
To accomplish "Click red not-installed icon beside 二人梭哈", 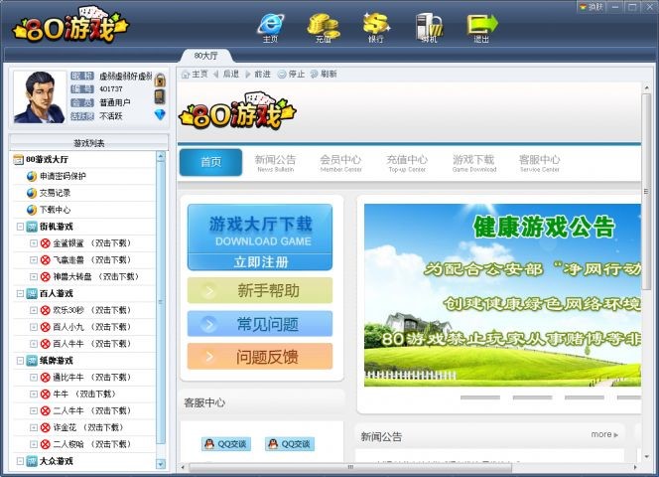I will pyautogui.click(x=46, y=444).
